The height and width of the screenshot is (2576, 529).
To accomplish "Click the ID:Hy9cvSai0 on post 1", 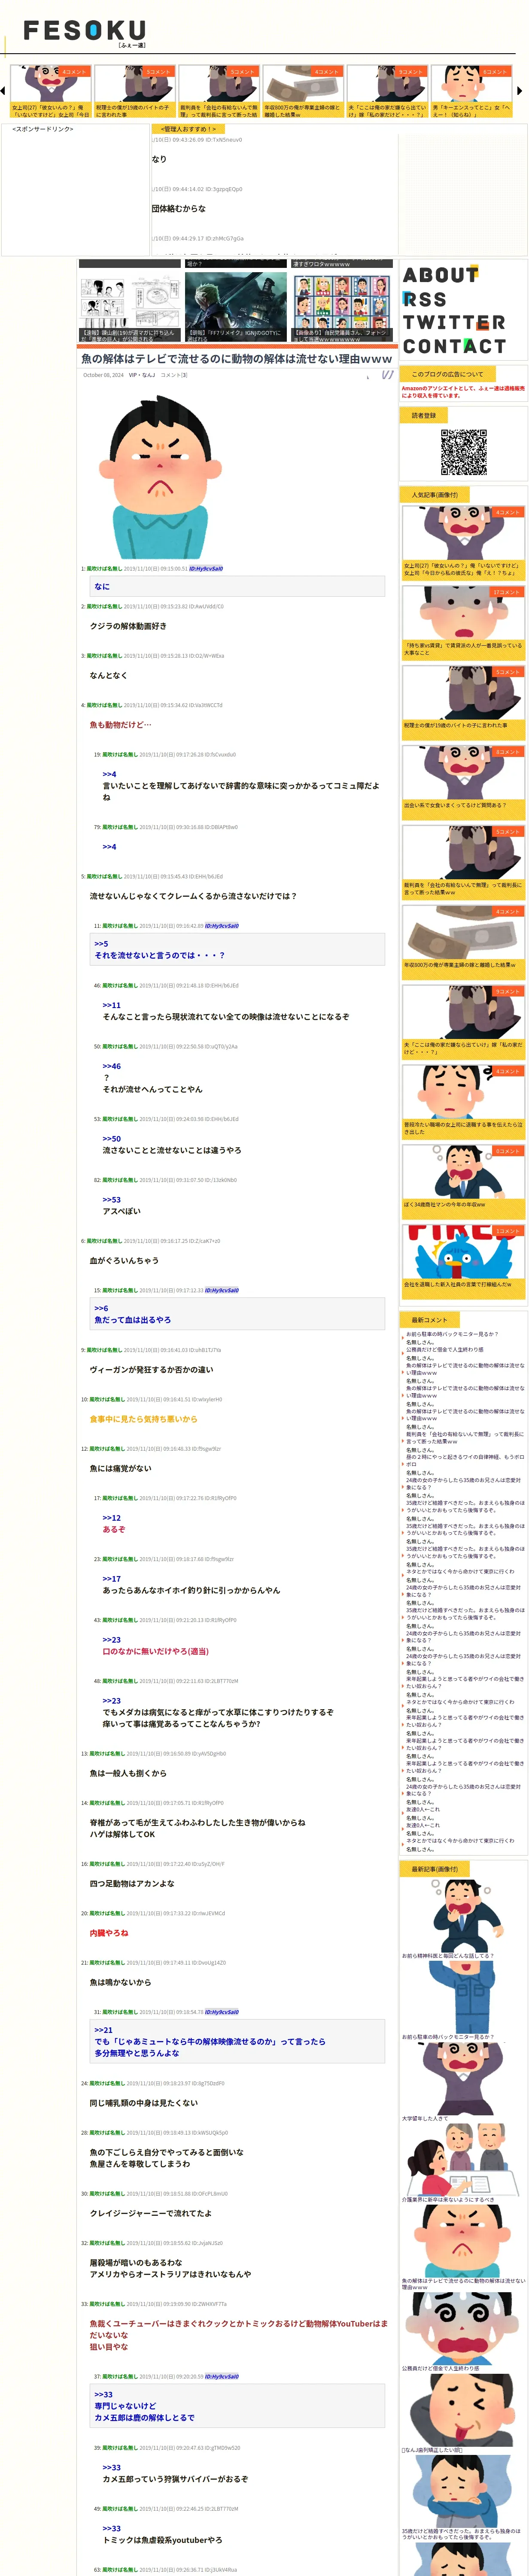I will coord(206,568).
